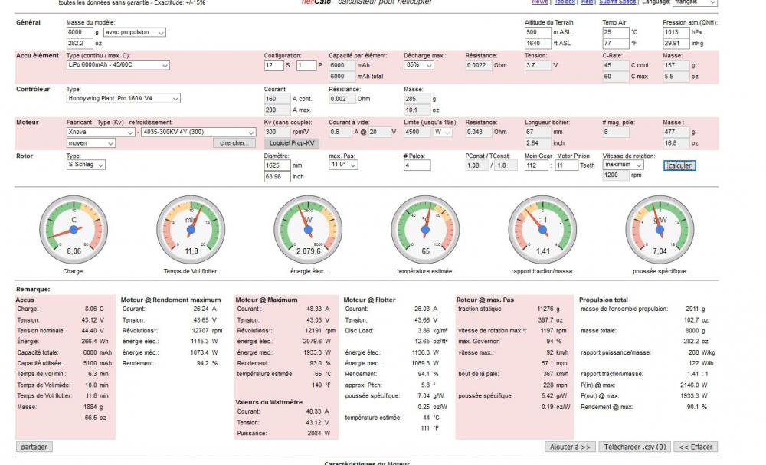Edit the Pression atm. hPa field

pyautogui.click(x=676, y=32)
